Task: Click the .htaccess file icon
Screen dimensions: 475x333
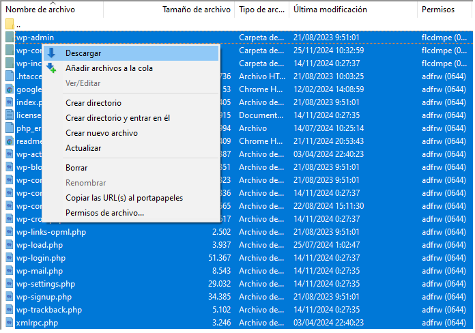Action: coord(10,76)
